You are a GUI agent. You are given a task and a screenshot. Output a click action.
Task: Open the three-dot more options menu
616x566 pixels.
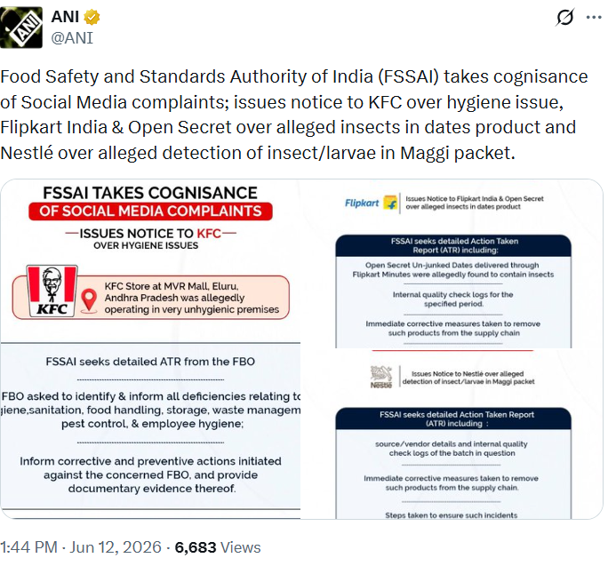click(x=594, y=17)
